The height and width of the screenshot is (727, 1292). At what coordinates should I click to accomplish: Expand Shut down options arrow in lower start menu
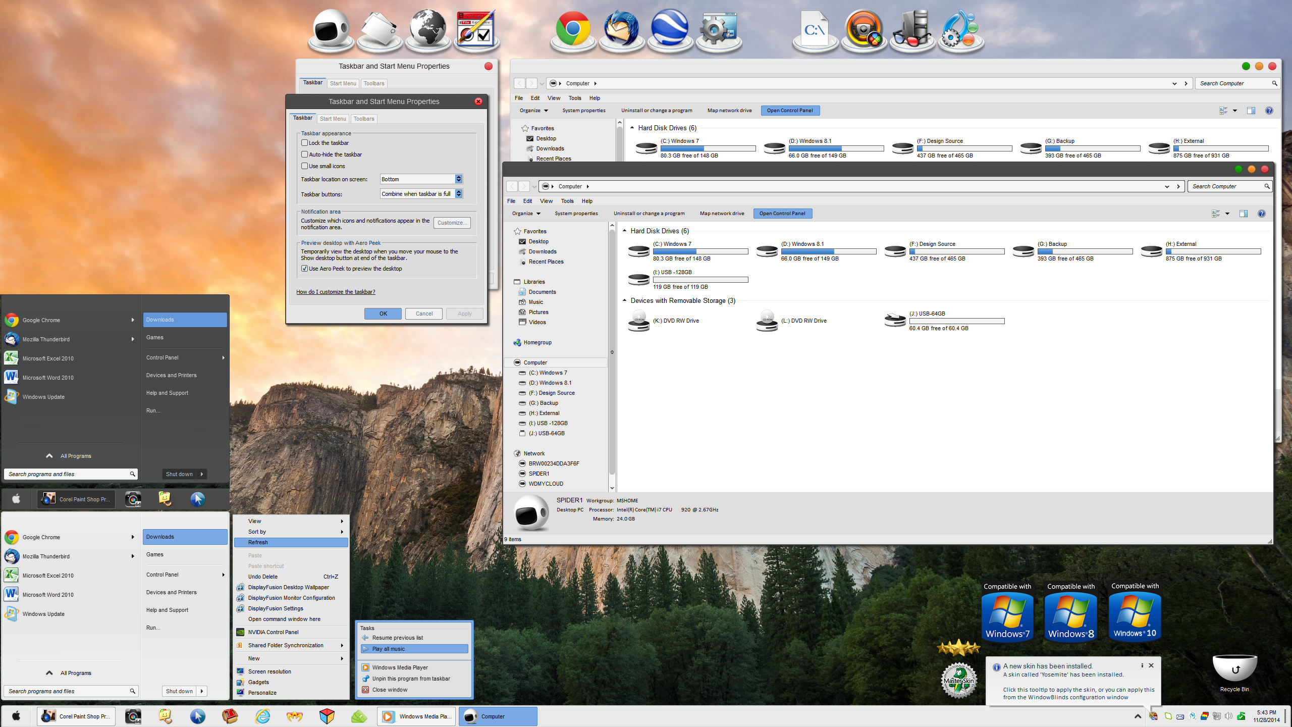[x=202, y=691]
